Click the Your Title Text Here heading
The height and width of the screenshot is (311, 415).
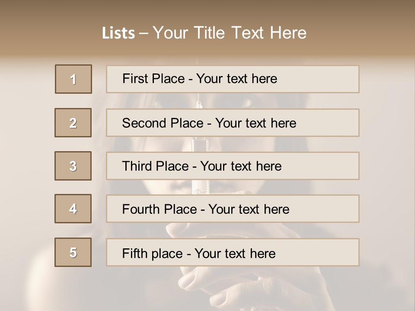pyautogui.click(x=230, y=33)
